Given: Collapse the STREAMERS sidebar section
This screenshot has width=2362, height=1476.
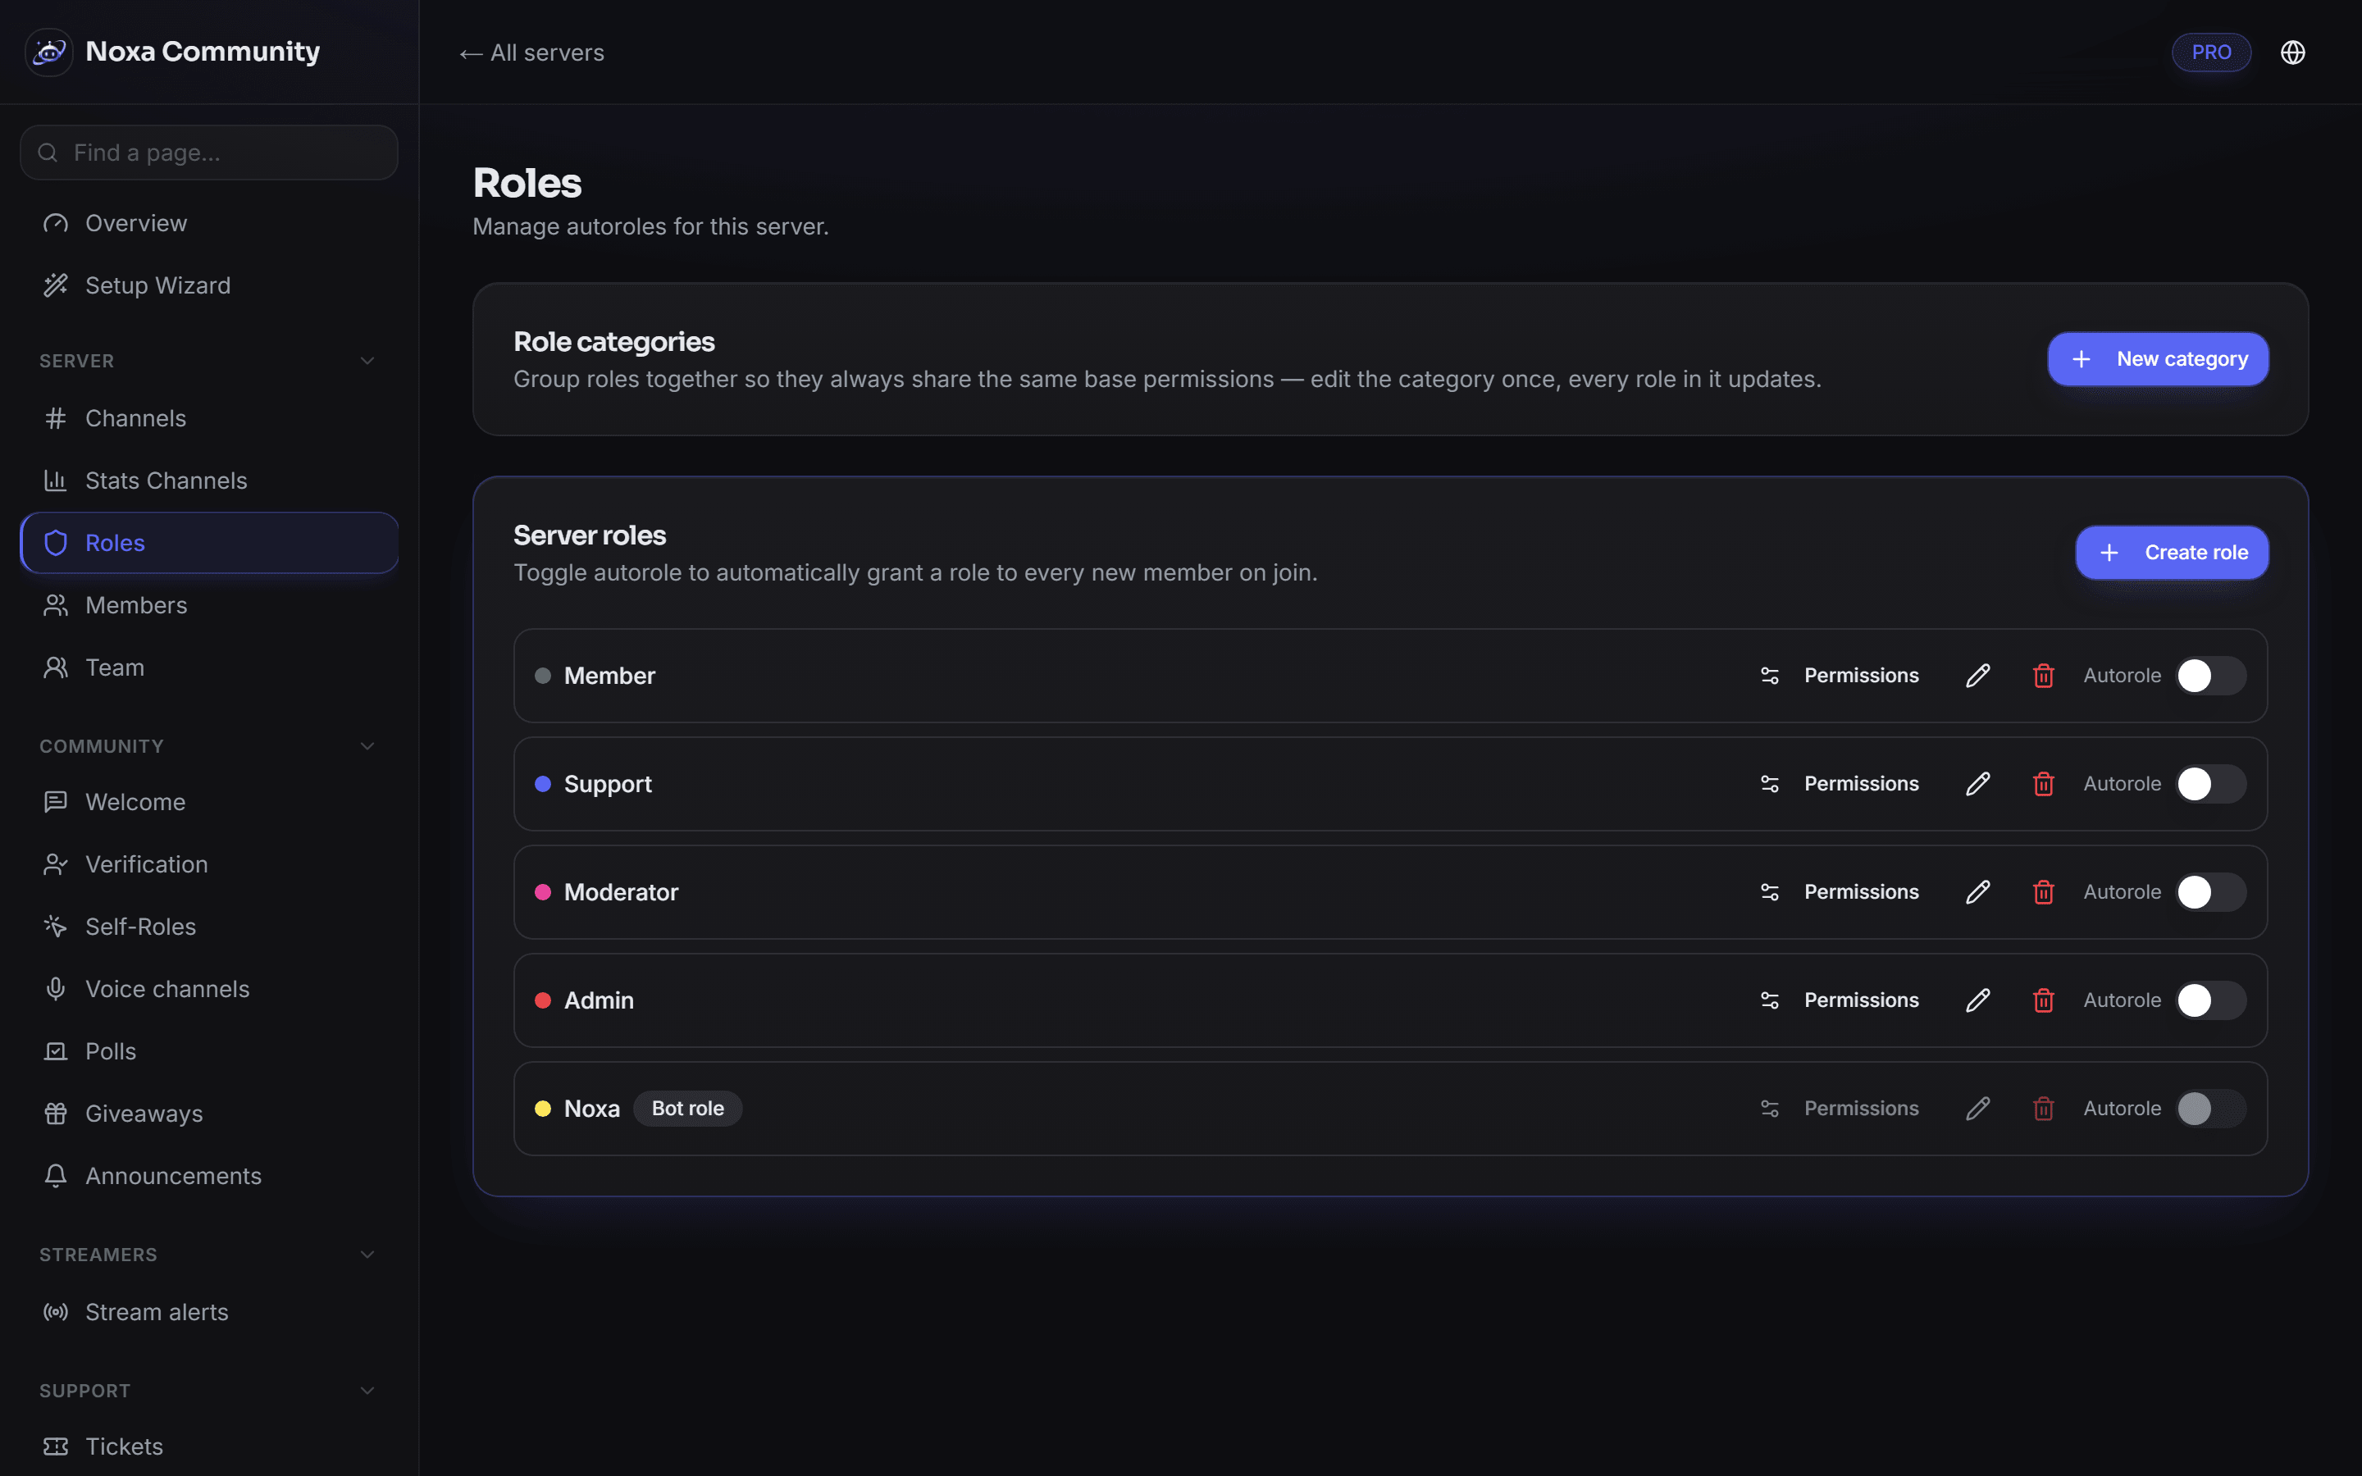Looking at the screenshot, I should [367, 1255].
